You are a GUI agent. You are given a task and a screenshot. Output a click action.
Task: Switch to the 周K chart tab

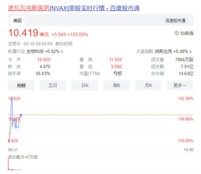tap(116, 86)
